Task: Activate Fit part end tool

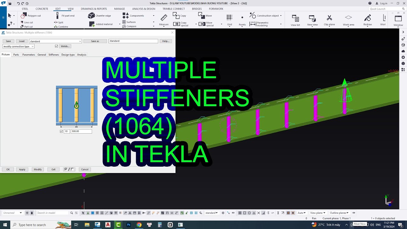Action: point(65,16)
